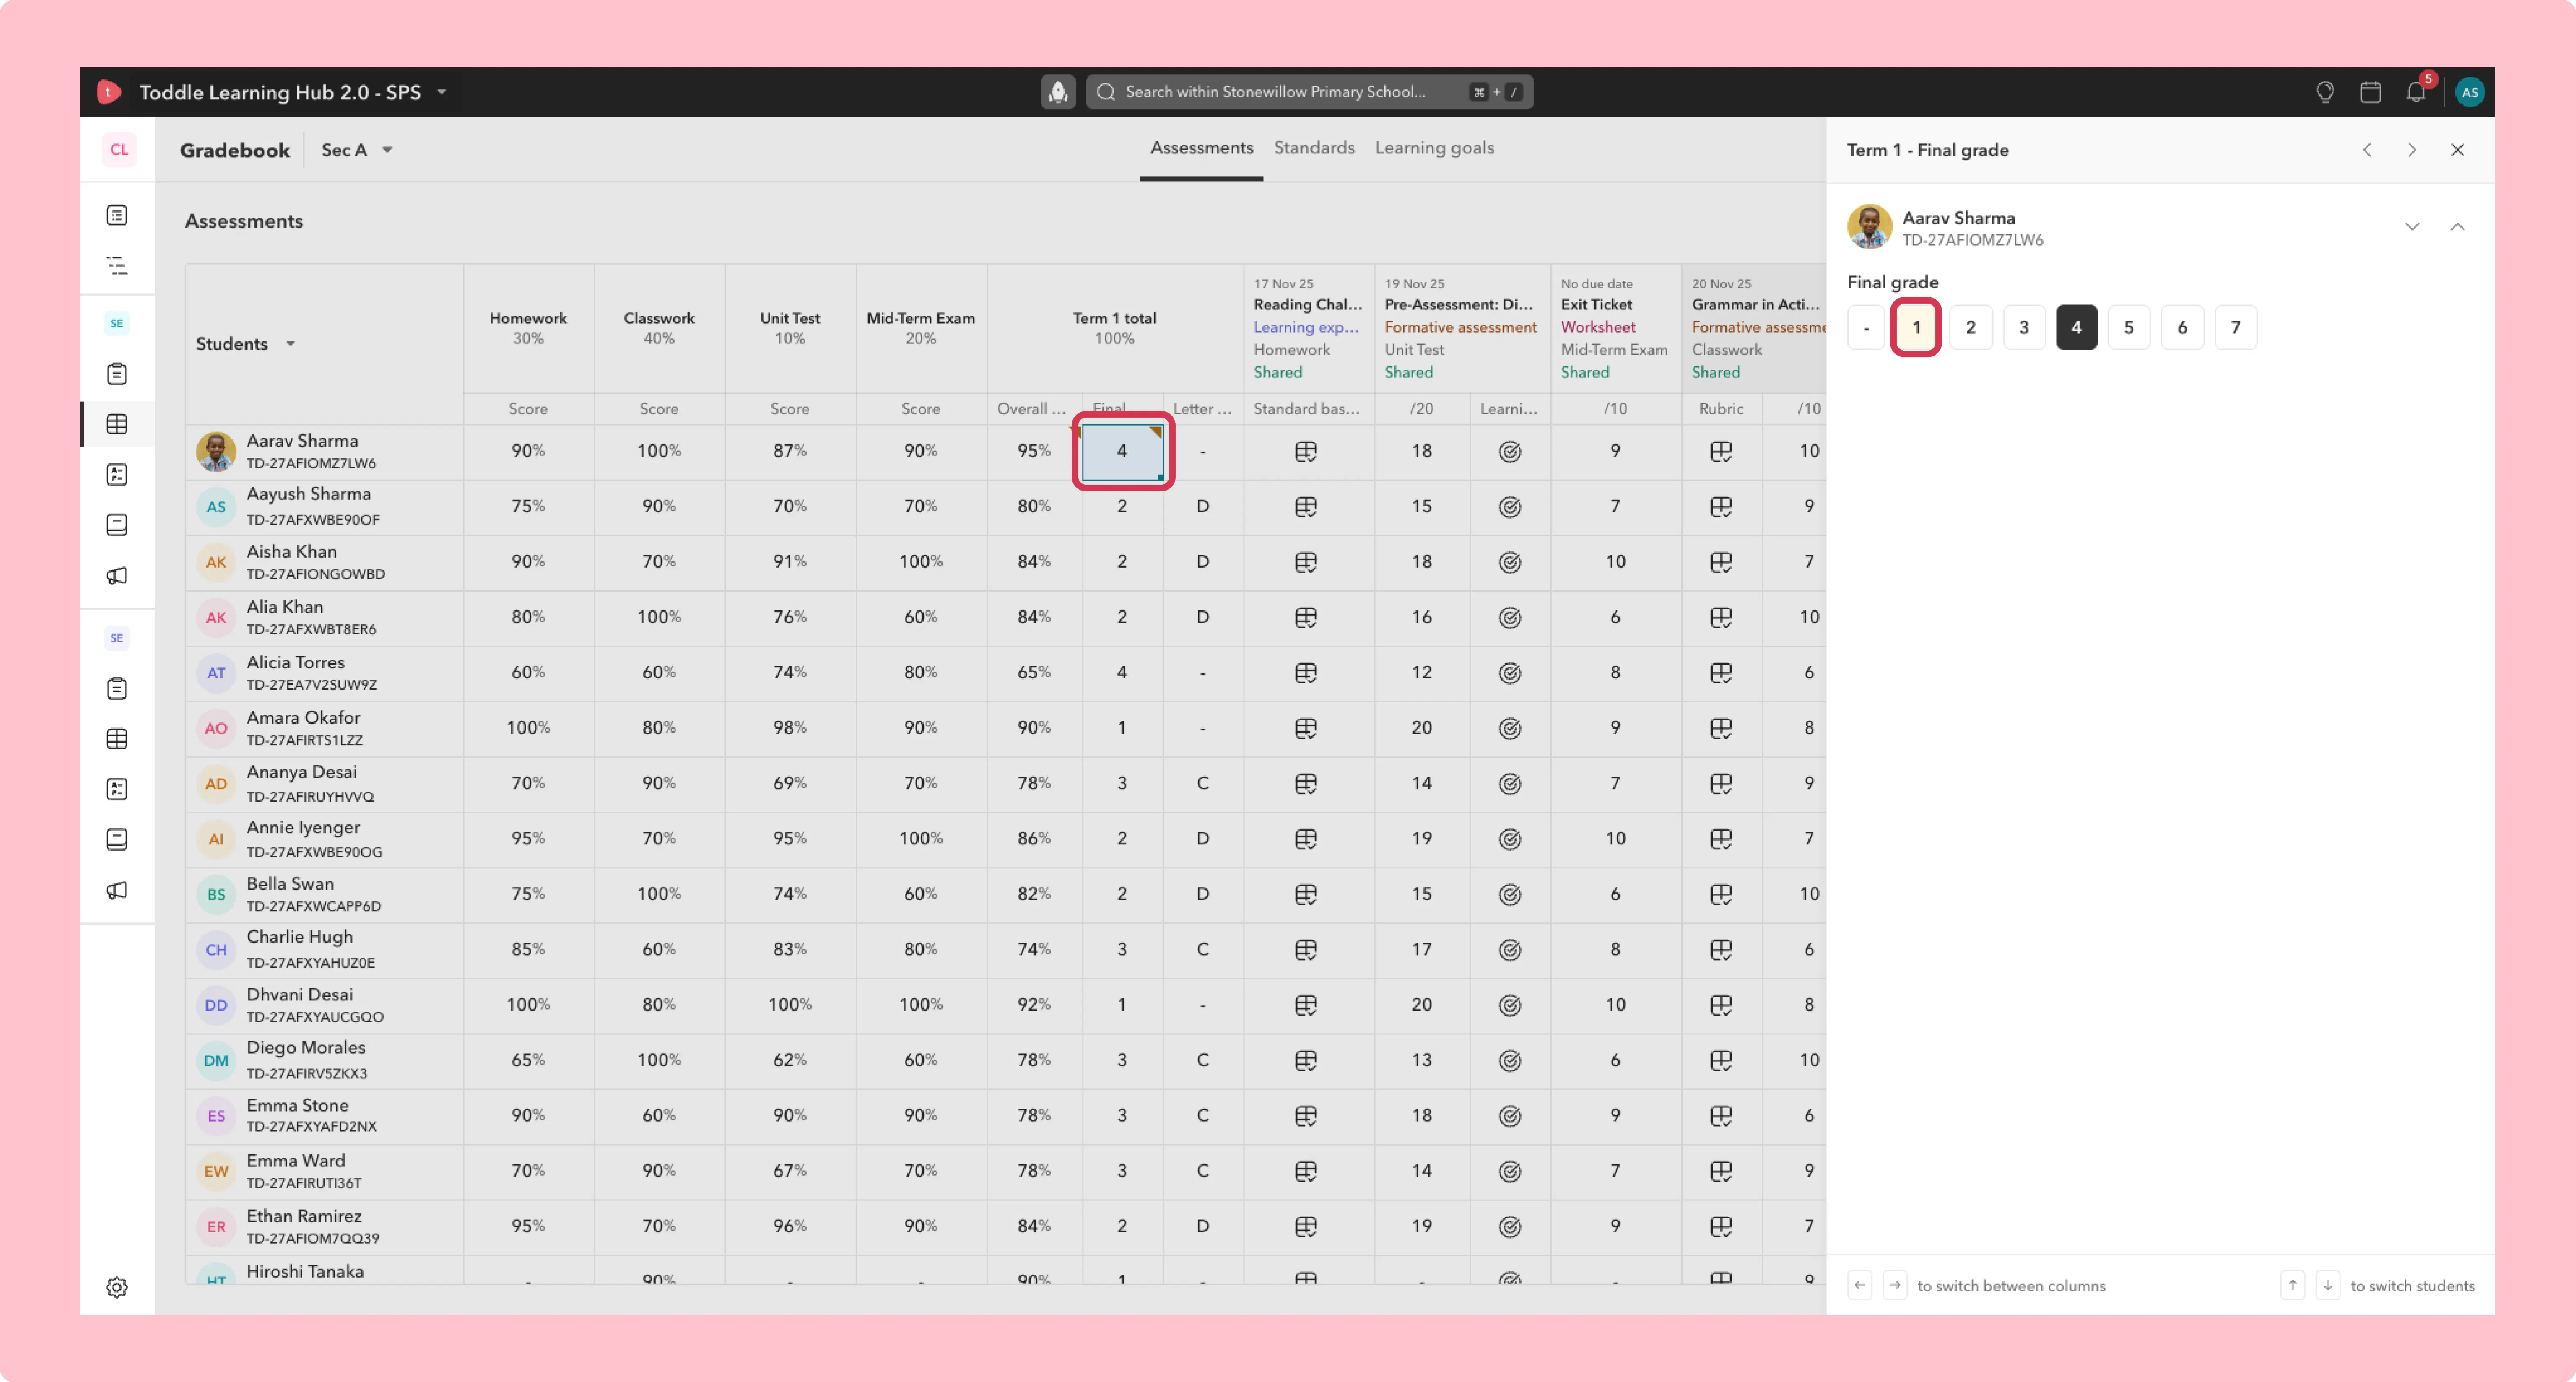The image size is (2576, 1382).
Task: Go to next column in grade panel
Action: point(2411,150)
